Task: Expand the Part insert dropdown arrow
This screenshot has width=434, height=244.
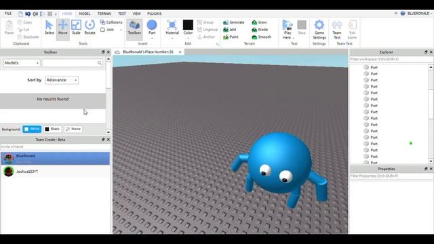Action: point(152,38)
